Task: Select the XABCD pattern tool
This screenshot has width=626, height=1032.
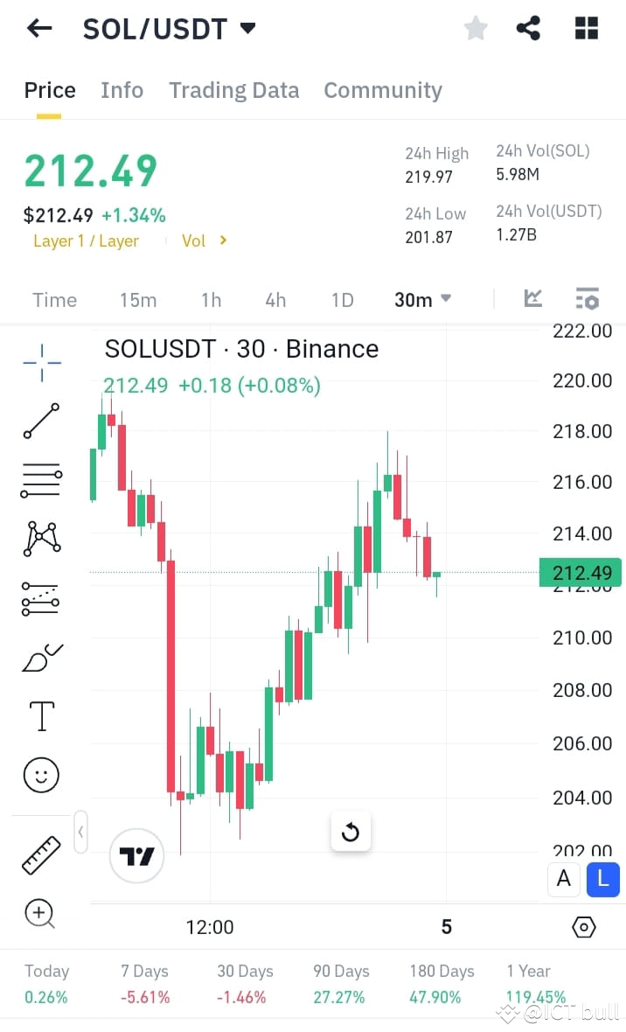Action: click(40, 540)
